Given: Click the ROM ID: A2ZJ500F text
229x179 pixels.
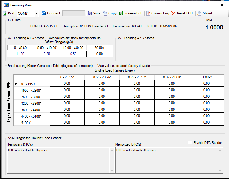Looking at the screenshot, I should pyautogui.click(x=44, y=26).
